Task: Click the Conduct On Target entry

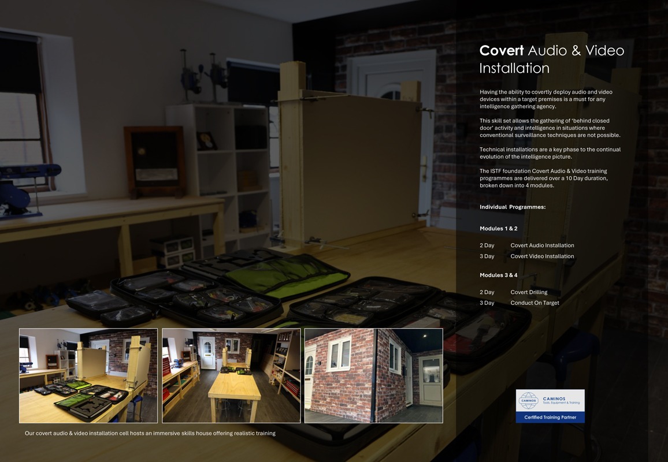Action: point(535,303)
